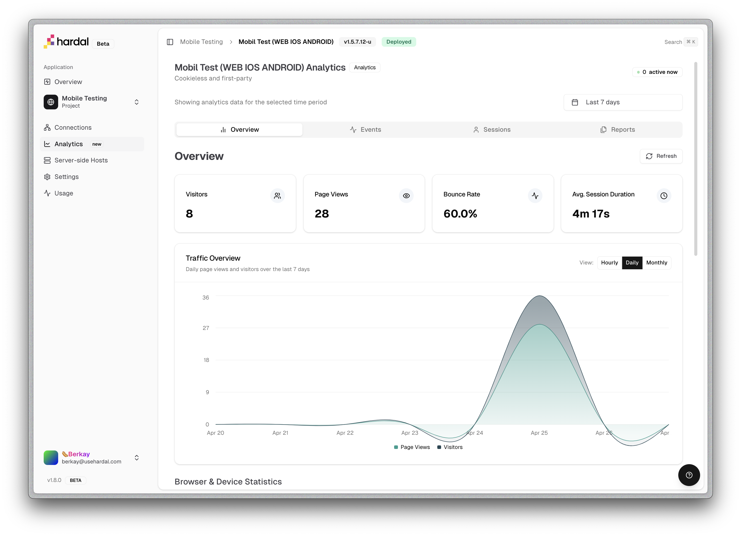Click the hardal logo
This screenshot has width=741, height=536.
[66, 42]
